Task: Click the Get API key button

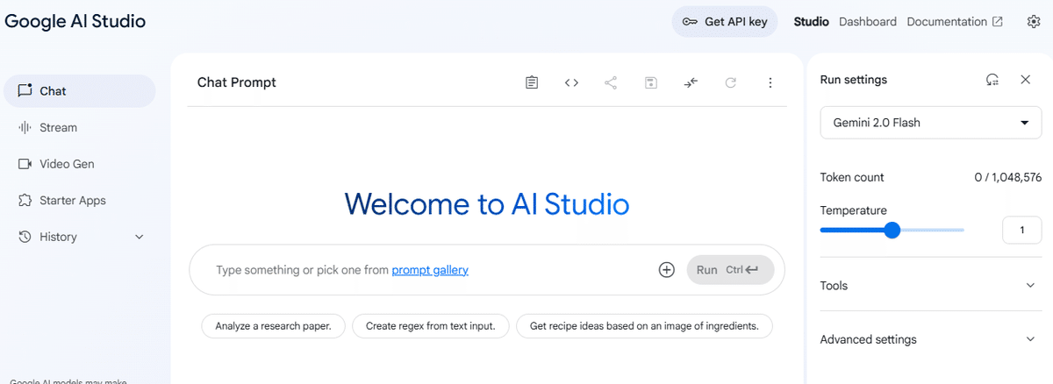Action: tap(724, 22)
